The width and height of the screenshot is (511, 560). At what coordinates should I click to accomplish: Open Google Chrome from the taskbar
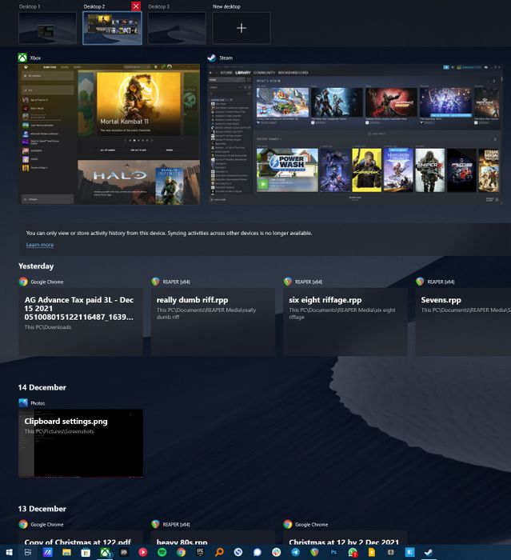(x=181, y=552)
